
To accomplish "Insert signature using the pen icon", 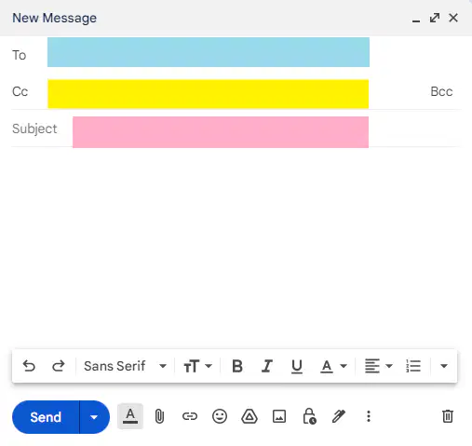I will (x=339, y=416).
